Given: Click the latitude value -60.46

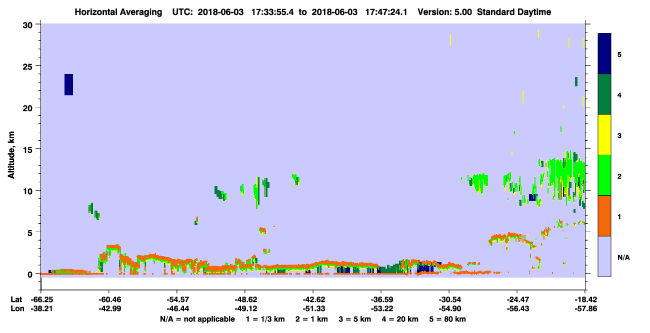Looking at the screenshot, I should click(109, 300).
